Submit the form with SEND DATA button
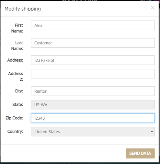 click(140, 153)
